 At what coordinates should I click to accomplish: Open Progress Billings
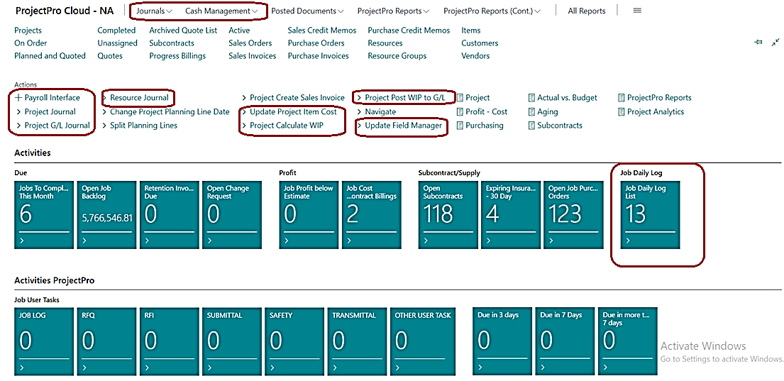[177, 56]
